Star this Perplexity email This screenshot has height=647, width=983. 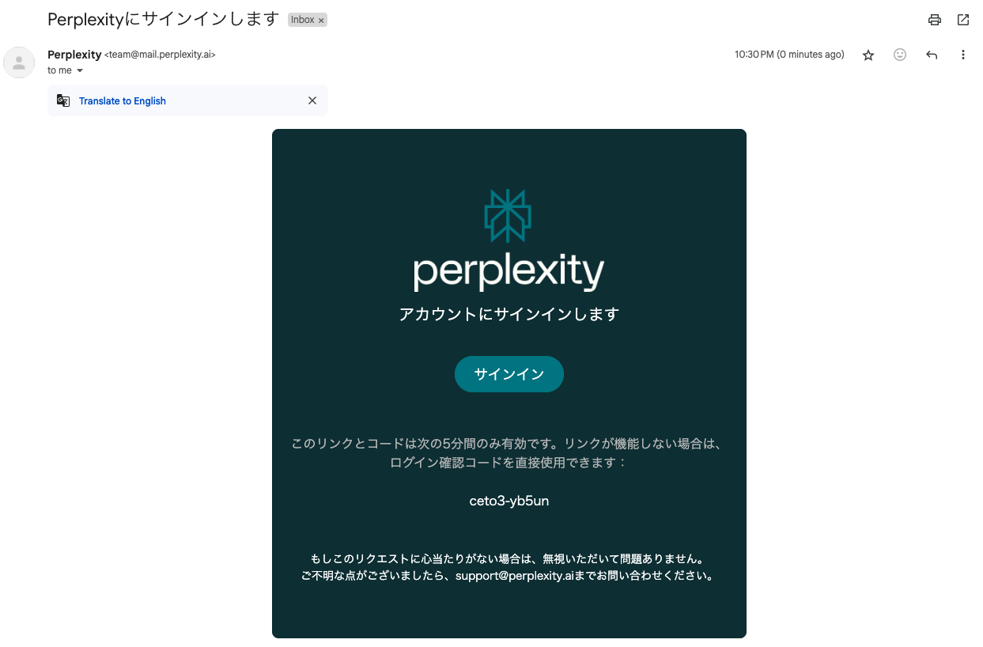pos(868,55)
